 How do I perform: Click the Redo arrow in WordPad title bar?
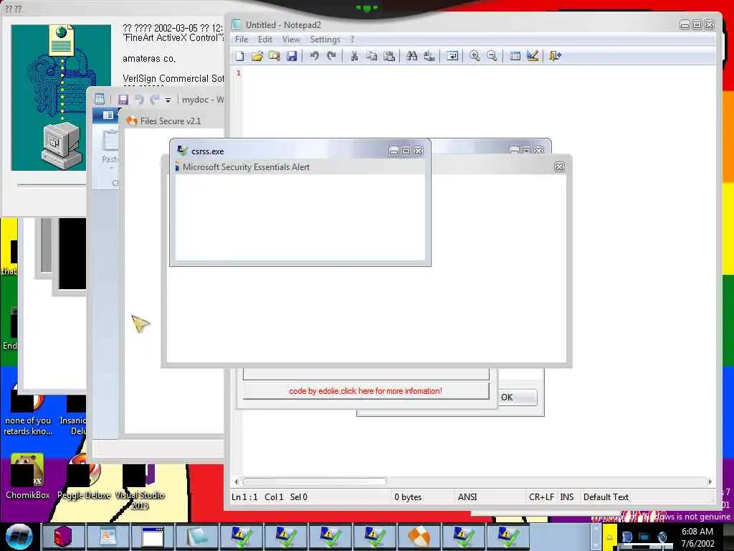coord(155,99)
